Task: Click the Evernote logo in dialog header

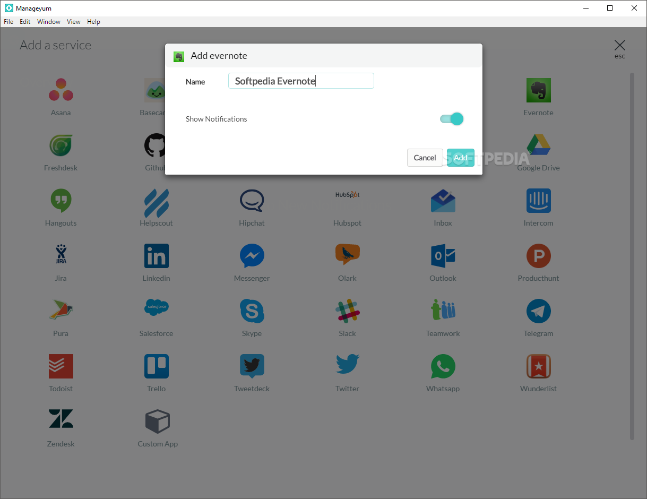Action: (x=179, y=56)
